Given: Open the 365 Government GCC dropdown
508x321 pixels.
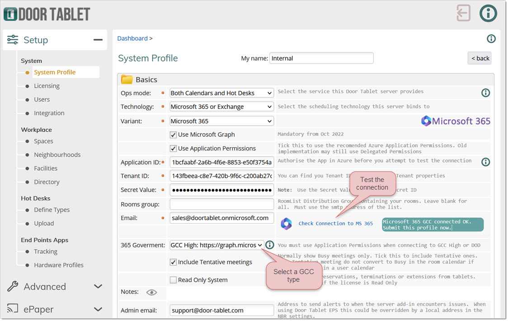Looking at the screenshot, I should point(217,245).
